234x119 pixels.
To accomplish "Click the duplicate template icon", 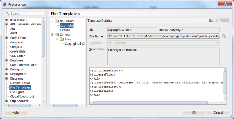I will pos(211,21).
